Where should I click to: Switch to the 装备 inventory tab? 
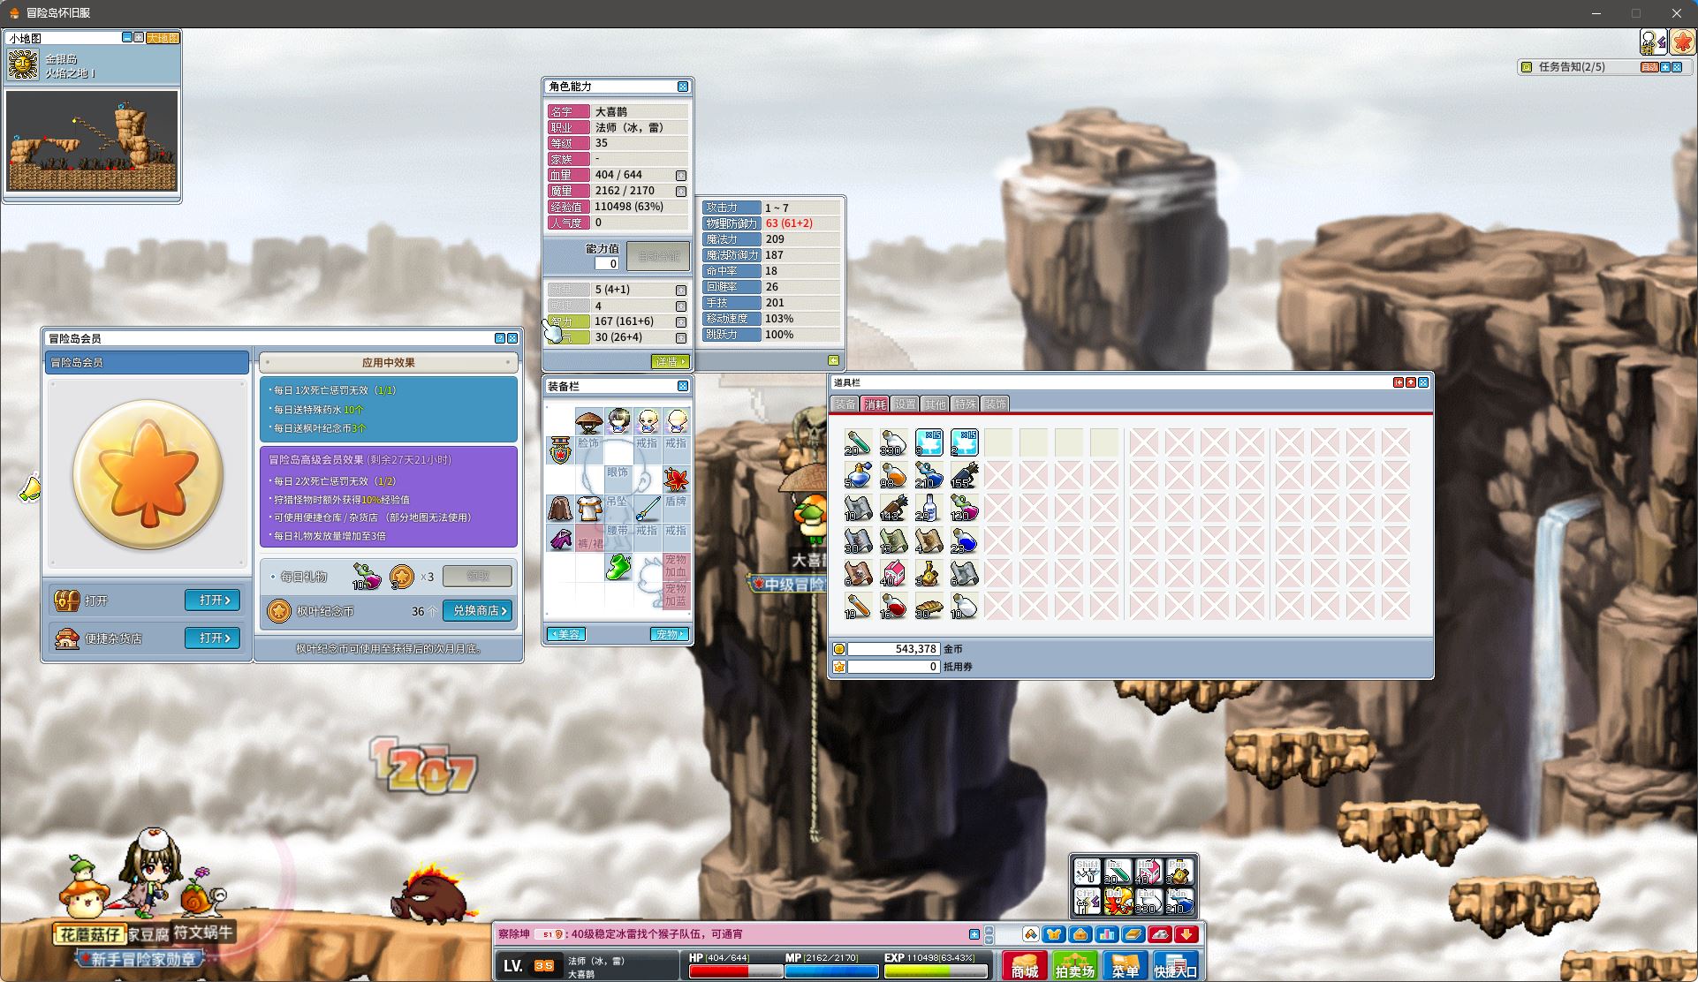click(x=845, y=404)
